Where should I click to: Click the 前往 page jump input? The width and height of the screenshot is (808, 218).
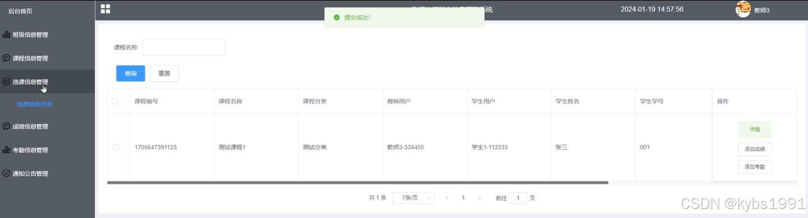tap(518, 198)
